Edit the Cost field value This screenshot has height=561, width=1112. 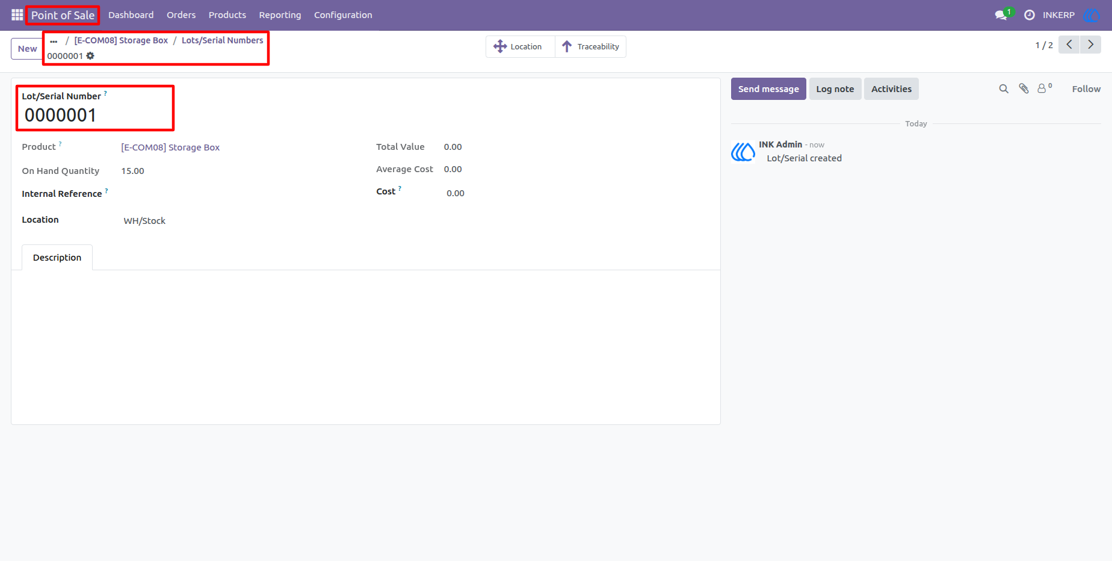point(456,193)
